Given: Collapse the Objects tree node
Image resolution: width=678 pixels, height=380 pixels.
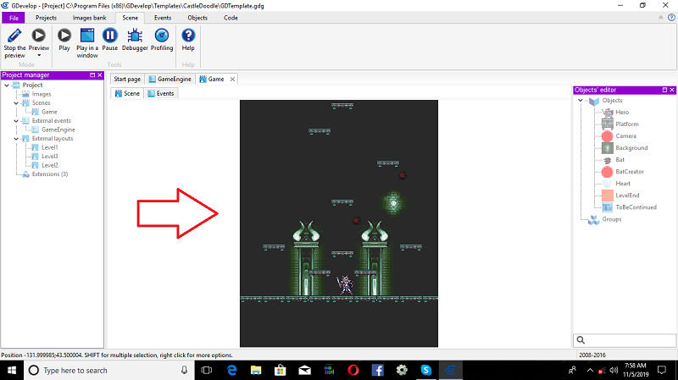Looking at the screenshot, I should pos(581,100).
